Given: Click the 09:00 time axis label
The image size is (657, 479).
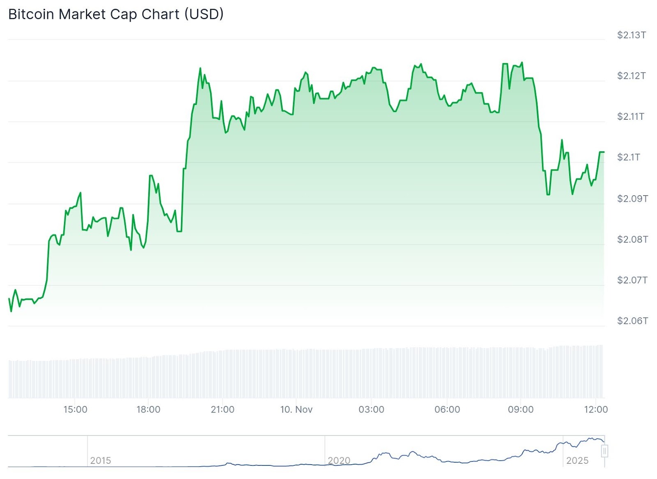Looking at the screenshot, I should 521,409.
